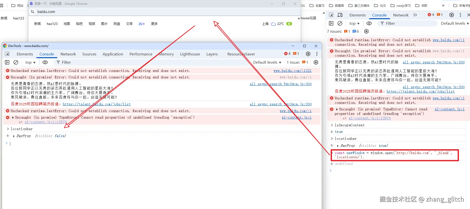Open issues settings gear in right panel
Viewport: 470px width, 209px height.
tap(366, 31)
